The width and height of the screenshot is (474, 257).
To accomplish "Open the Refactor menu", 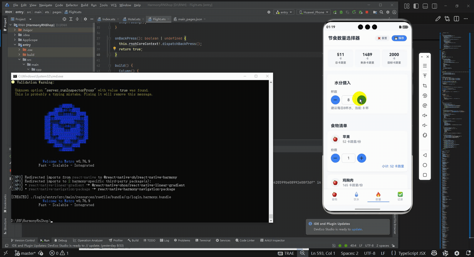I will tap(72, 5).
